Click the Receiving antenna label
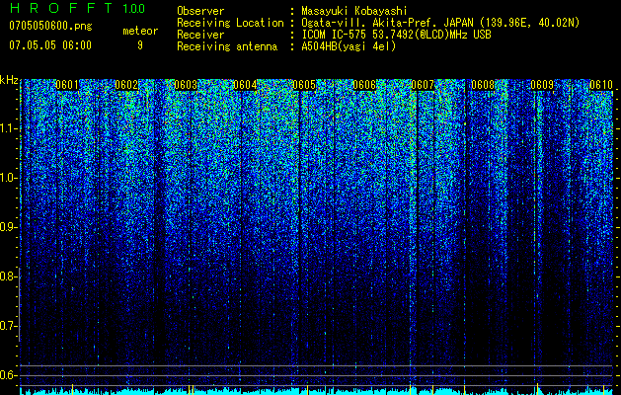This screenshot has width=621, height=395. click(227, 46)
